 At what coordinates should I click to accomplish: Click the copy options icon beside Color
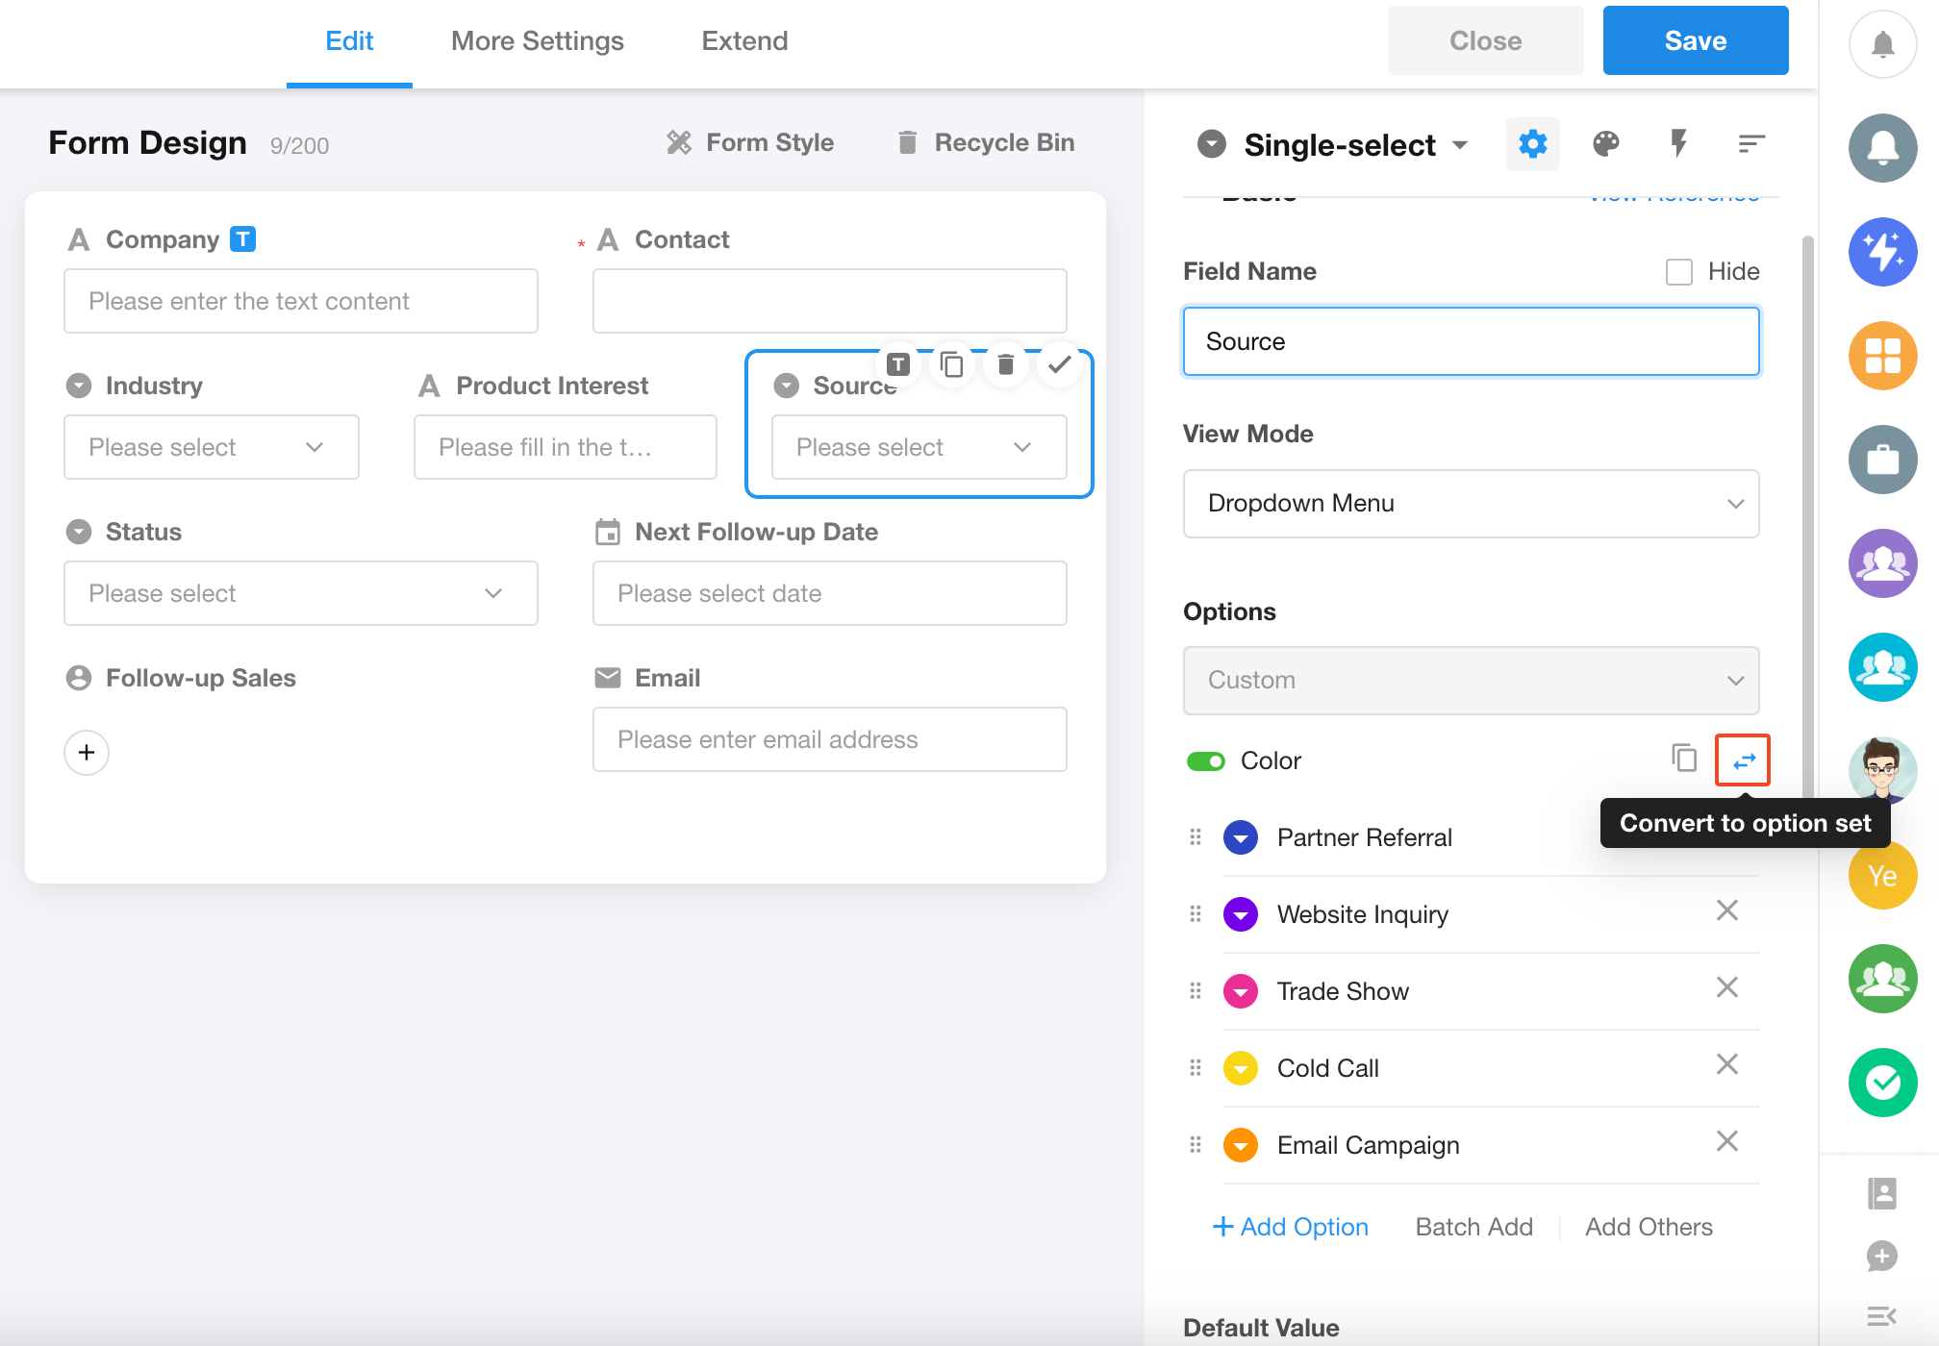coord(1683,759)
